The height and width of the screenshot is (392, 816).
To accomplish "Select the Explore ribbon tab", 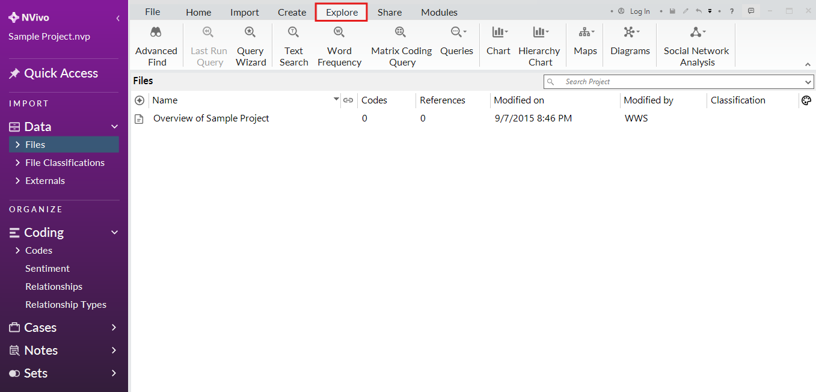I will coord(342,12).
